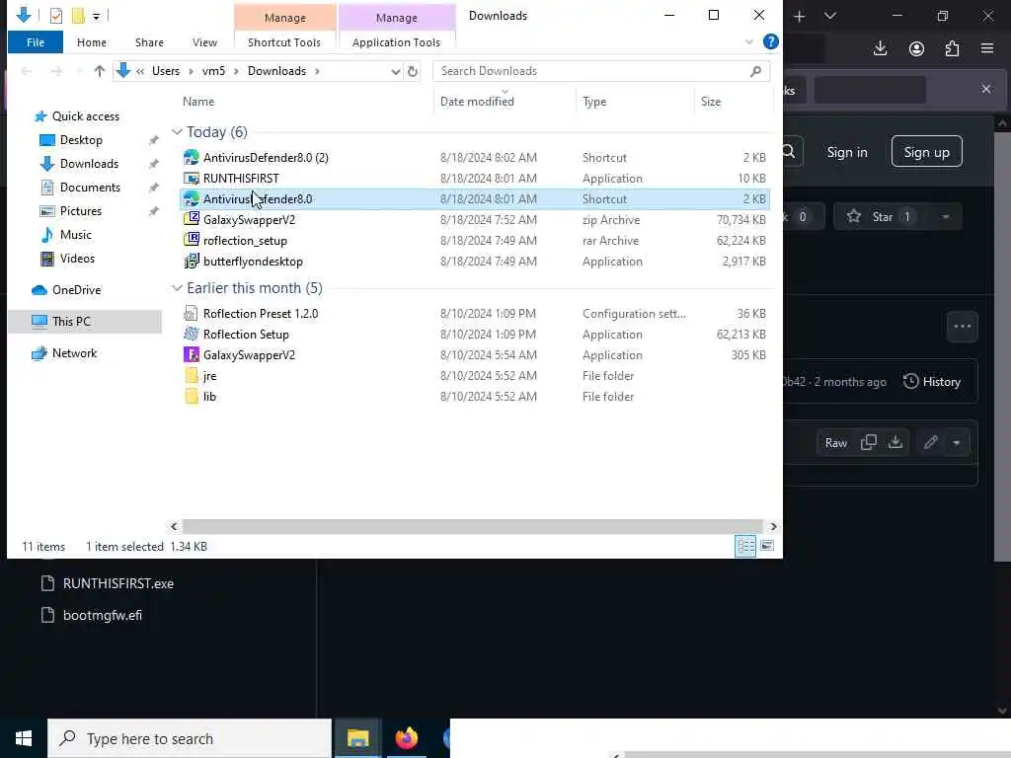The width and height of the screenshot is (1011, 758).
Task: Go up one folder level arrow
Action: [100, 71]
